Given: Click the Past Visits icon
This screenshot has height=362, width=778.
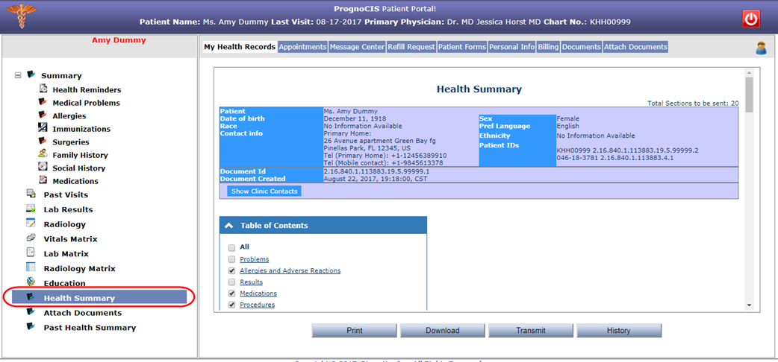Looking at the screenshot, I should pos(31,194).
